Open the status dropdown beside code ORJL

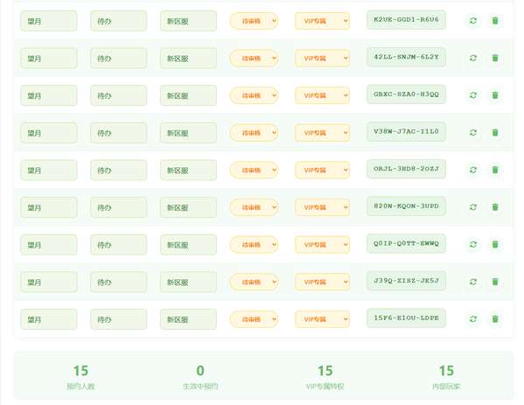pos(254,170)
